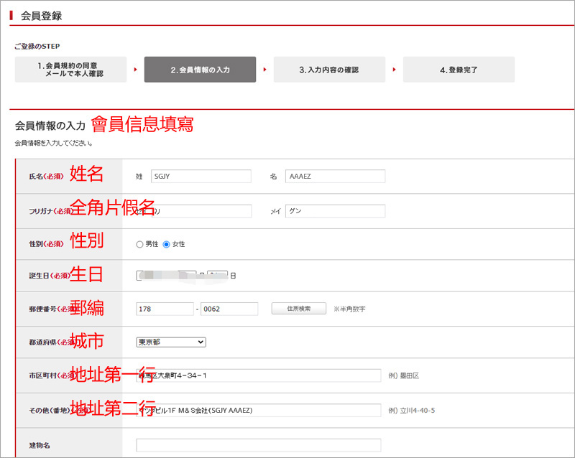Click the empty 建物名 building name field
This screenshot has height=458, width=575.
[258, 445]
